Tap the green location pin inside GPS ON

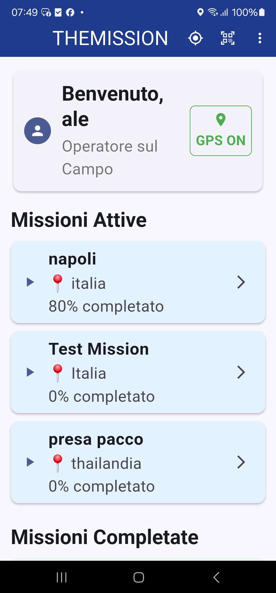(x=220, y=119)
